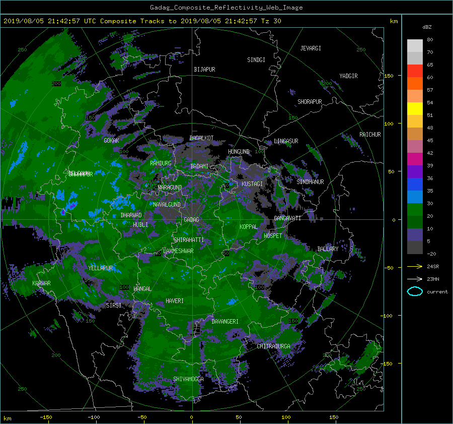Click the 'km' label beside the timestamp header
Viewport: 453px width, 424px height.
point(394,21)
